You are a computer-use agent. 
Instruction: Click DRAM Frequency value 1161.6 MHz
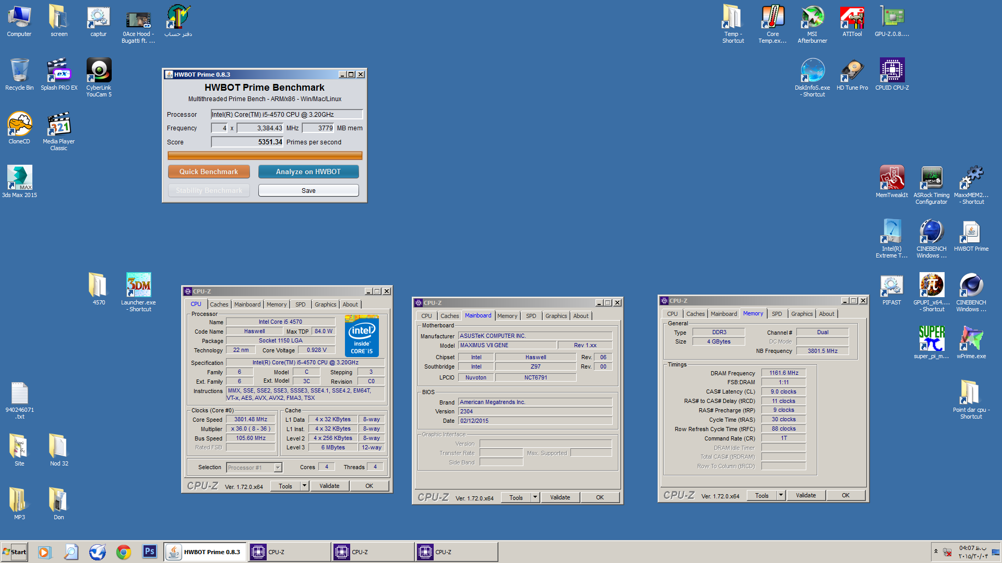(x=784, y=373)
